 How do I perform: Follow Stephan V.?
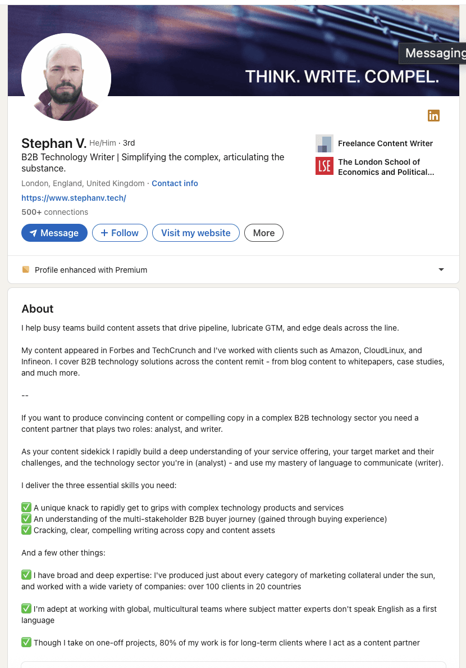pos(119,232)
